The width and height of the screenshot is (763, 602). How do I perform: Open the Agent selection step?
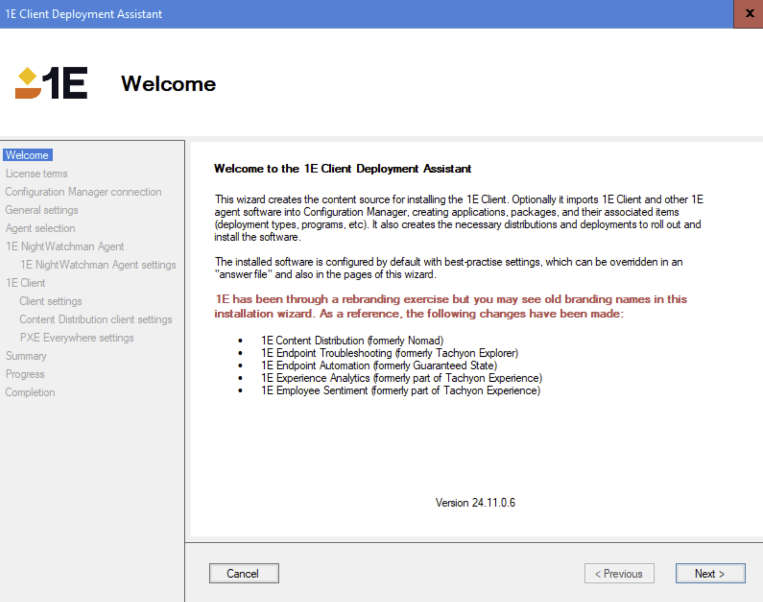coord(40,228)
